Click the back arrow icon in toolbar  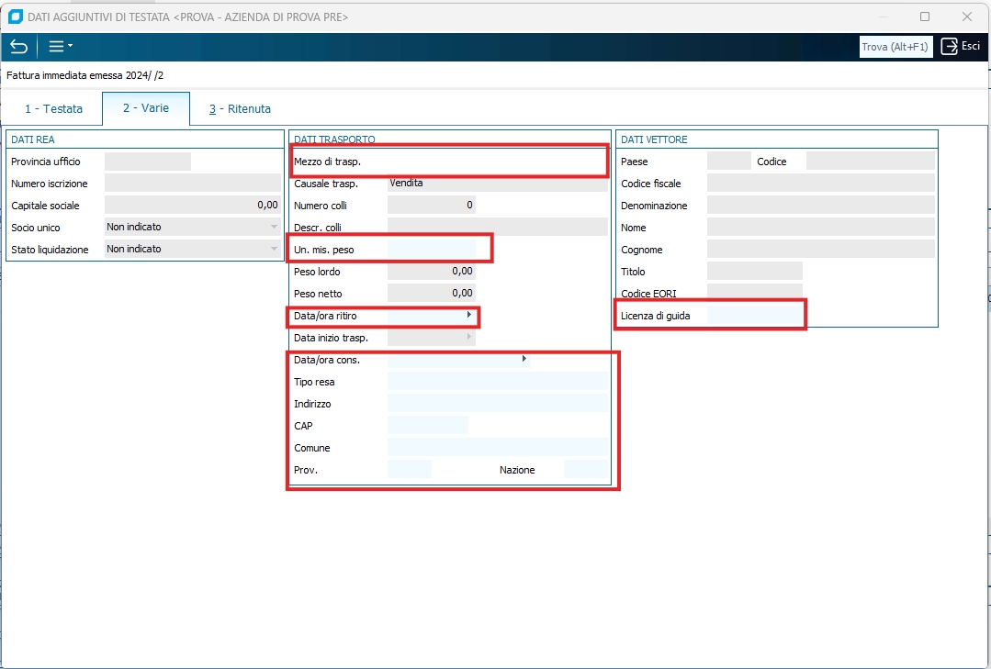click(x=19, y=47)
